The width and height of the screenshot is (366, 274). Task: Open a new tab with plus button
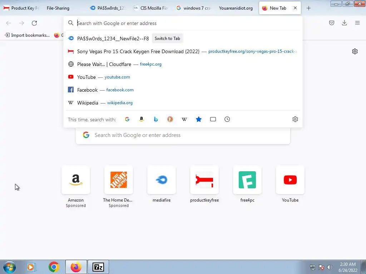pyautogui.click(x=308, y=8)
